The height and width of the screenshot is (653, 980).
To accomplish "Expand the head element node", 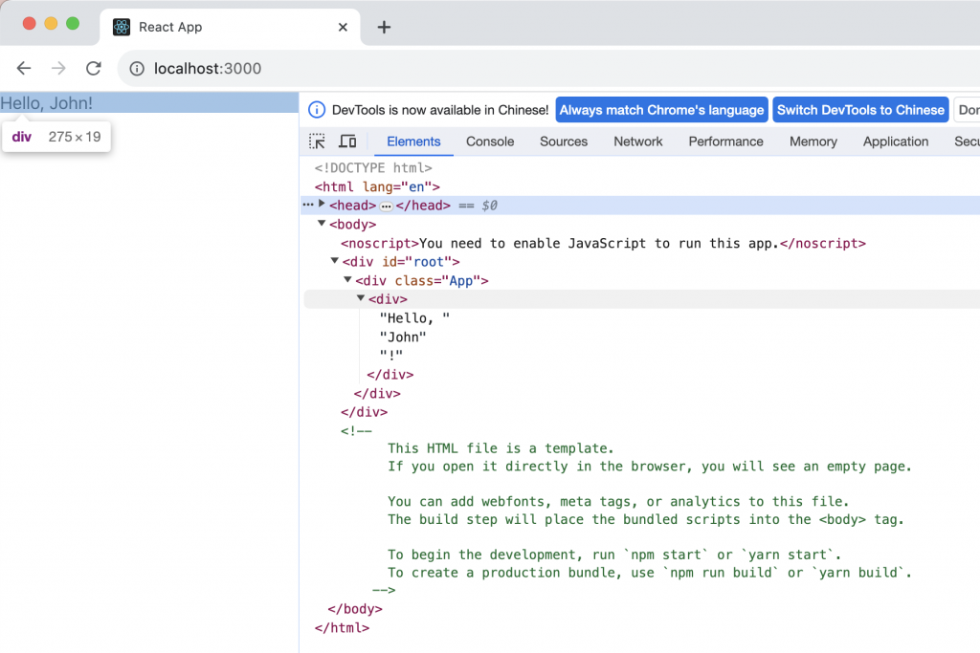I will (322, 204).
